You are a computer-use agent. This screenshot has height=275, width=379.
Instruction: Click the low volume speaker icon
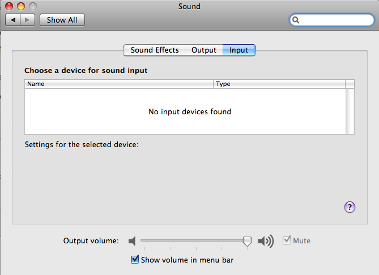click(x=132, y=240)
